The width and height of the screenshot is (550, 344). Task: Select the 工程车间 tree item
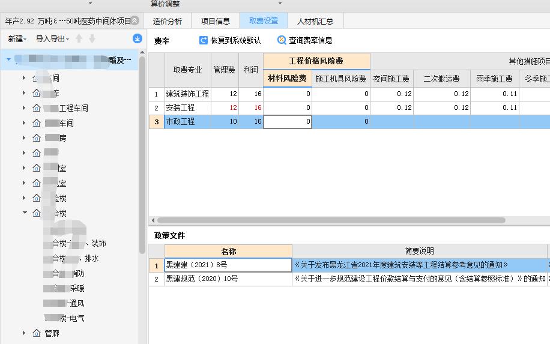[x=67, y=108]
